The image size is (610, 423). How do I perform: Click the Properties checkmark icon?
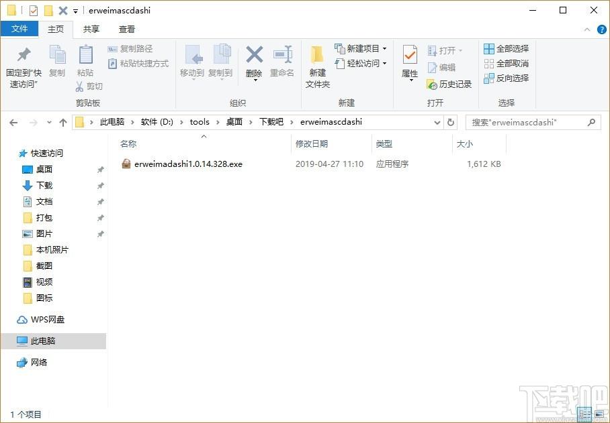[410, 55]
